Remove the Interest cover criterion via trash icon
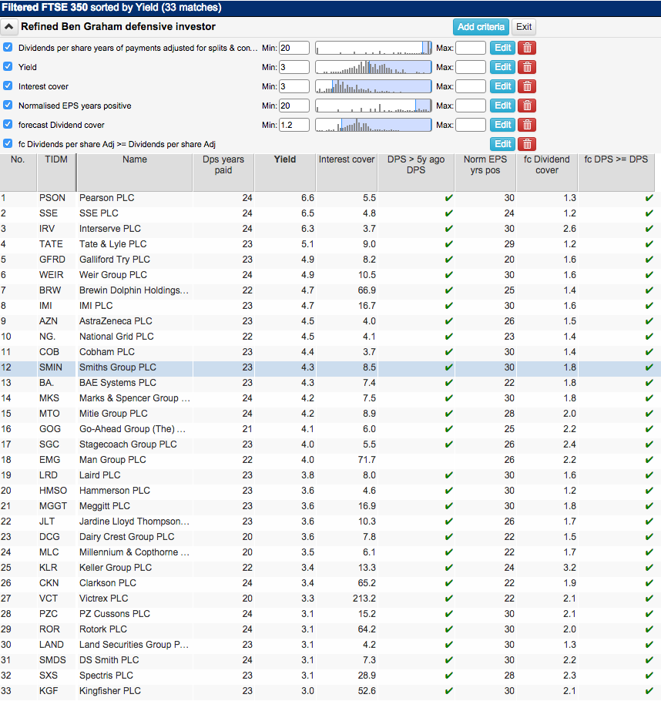The image size is (661, 701). [527, 86]
